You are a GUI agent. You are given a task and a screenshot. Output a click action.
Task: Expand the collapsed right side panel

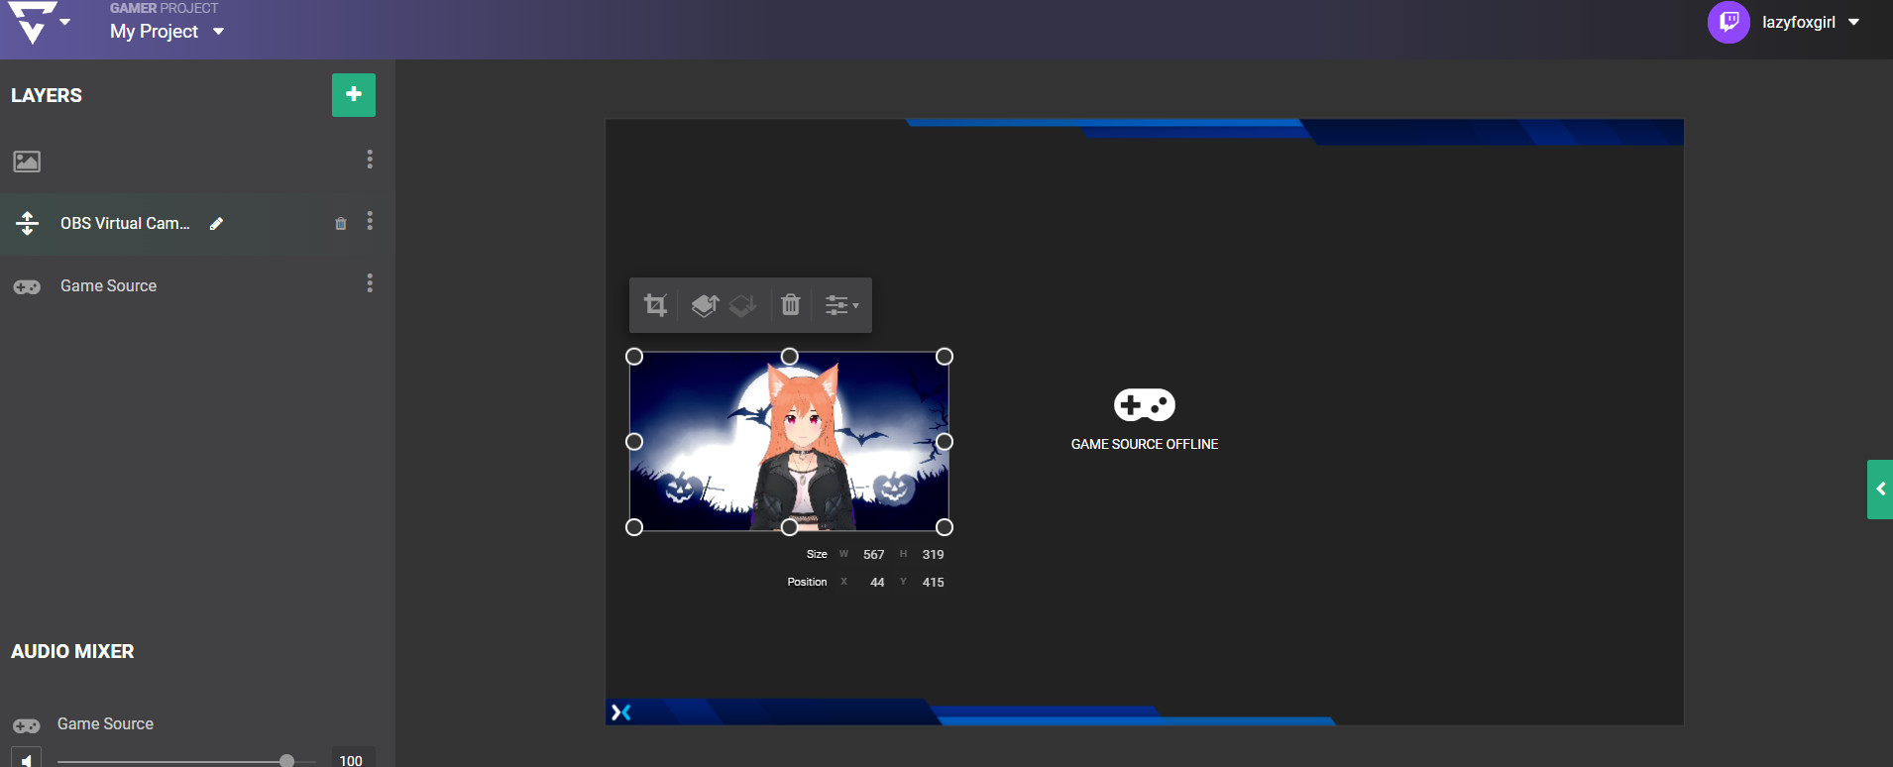pyautogui.click(x=1879, y=489)
